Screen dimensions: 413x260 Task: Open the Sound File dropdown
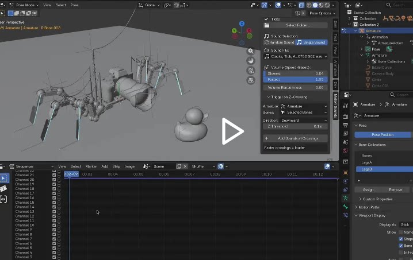coord(295,56)
